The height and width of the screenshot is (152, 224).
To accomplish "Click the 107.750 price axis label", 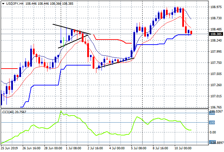I will (216, 63).
